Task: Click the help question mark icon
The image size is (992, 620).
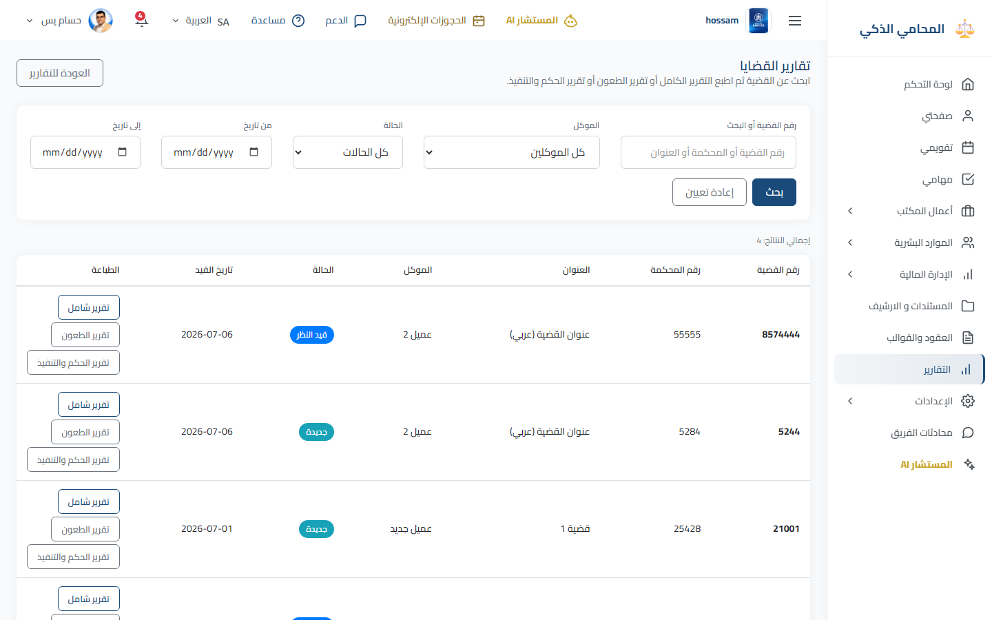Action: point(298,21)
